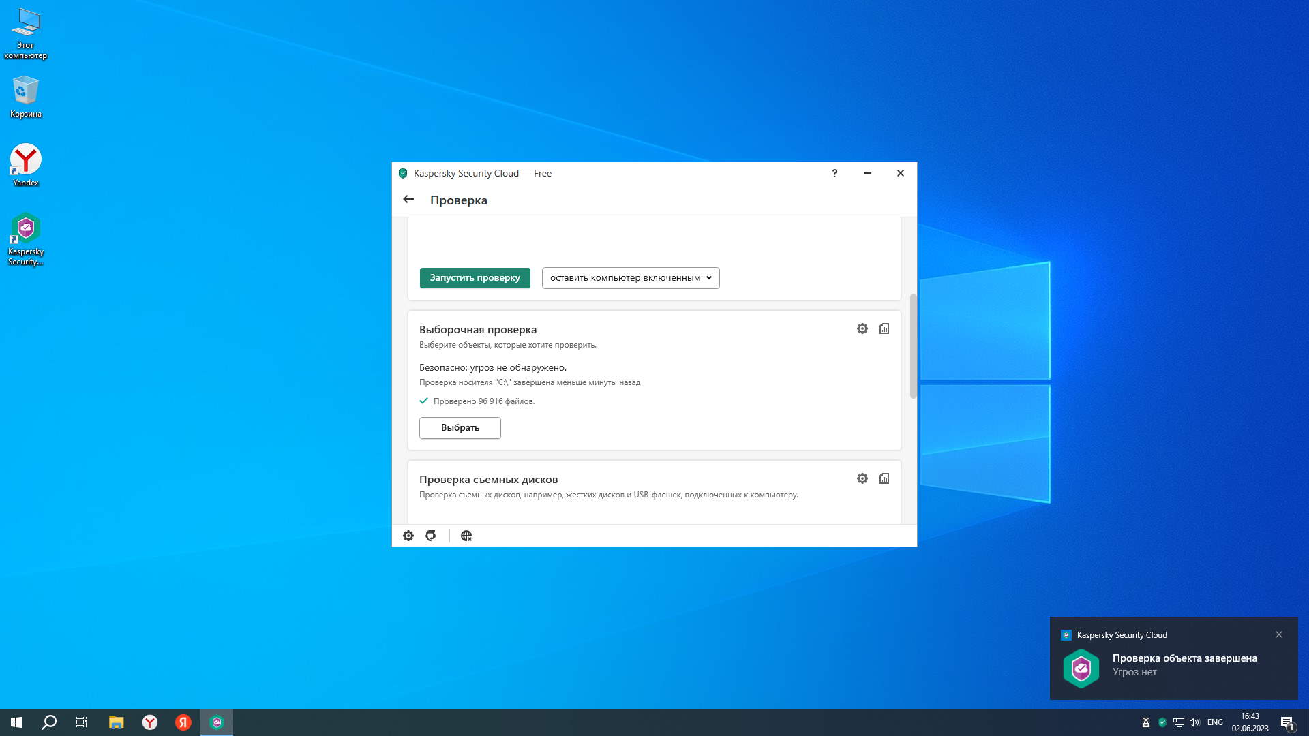Click the globe icon in footer
1309x736 pixels.
pos(466,536)
